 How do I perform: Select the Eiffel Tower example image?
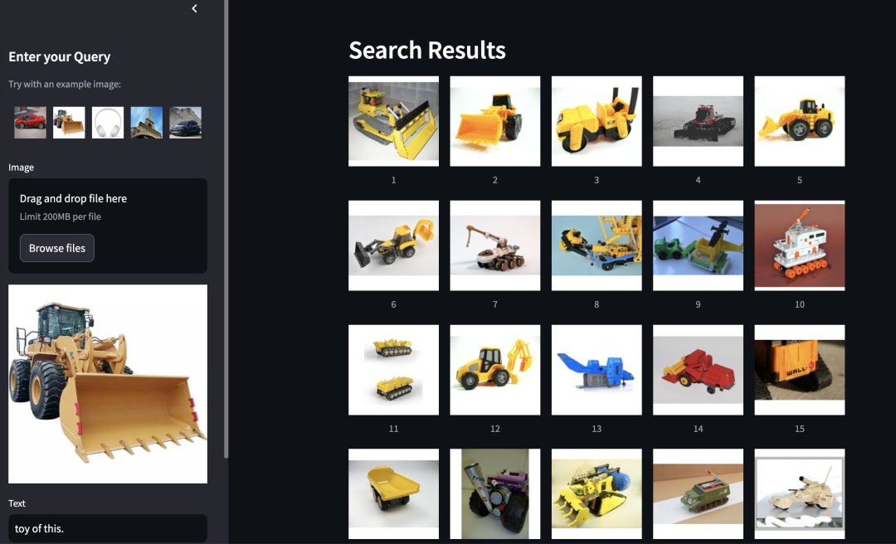[x=146, y=122]
